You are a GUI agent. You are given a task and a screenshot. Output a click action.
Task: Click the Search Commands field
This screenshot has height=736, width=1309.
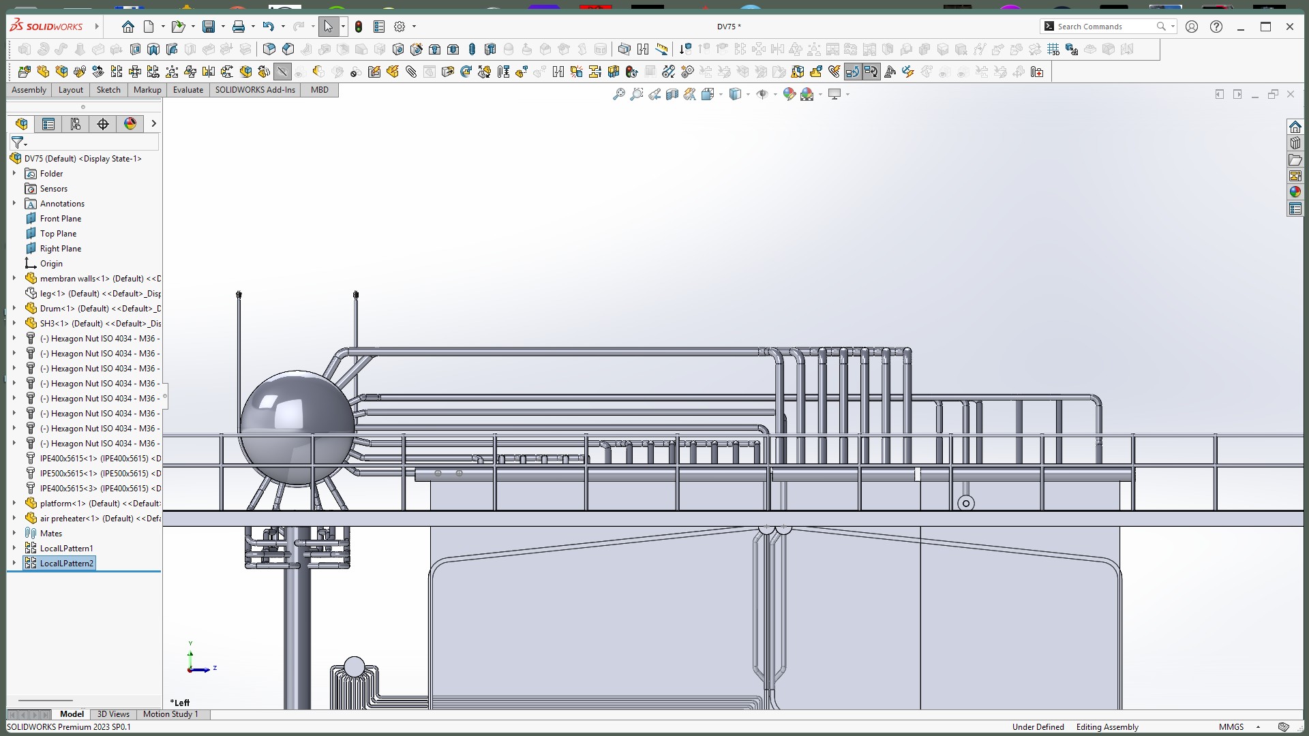click(x=1109, y=27)
